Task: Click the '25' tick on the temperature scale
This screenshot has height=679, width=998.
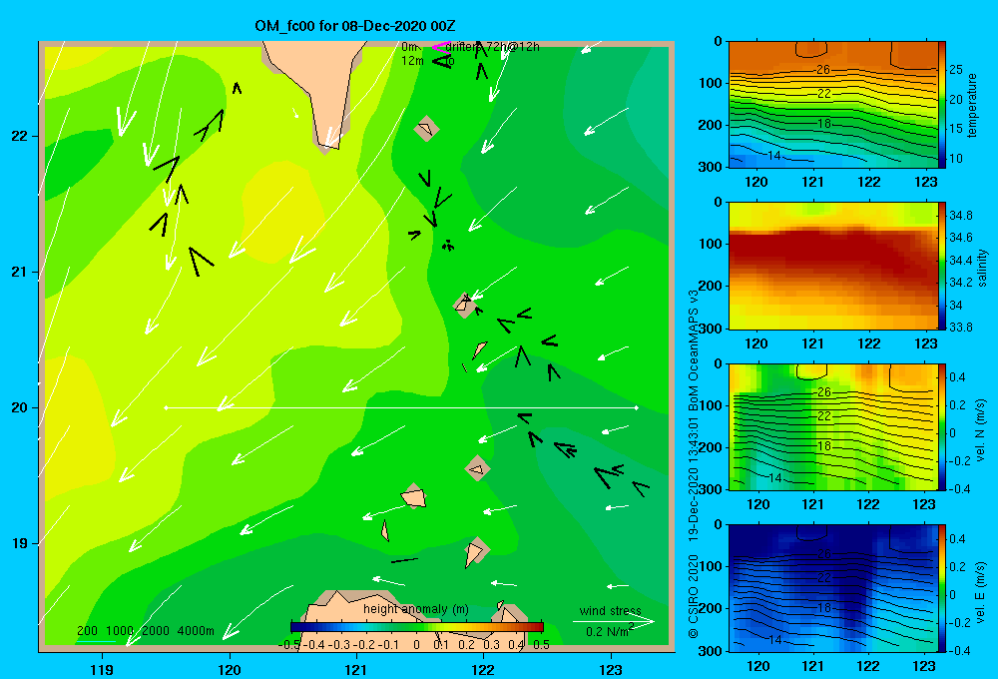Action: [956, 70]
